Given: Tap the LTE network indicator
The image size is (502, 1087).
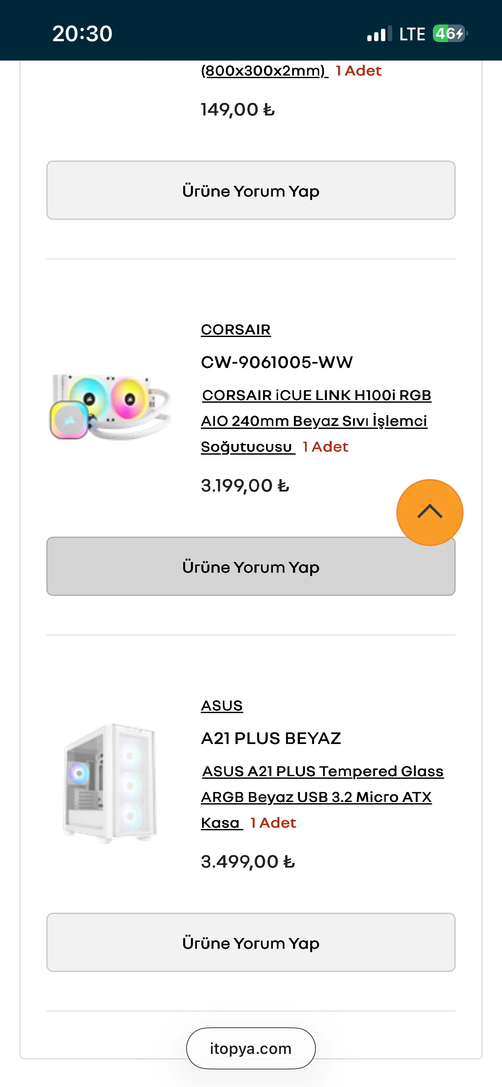Looking at the screenshot, I should point(412,34).
